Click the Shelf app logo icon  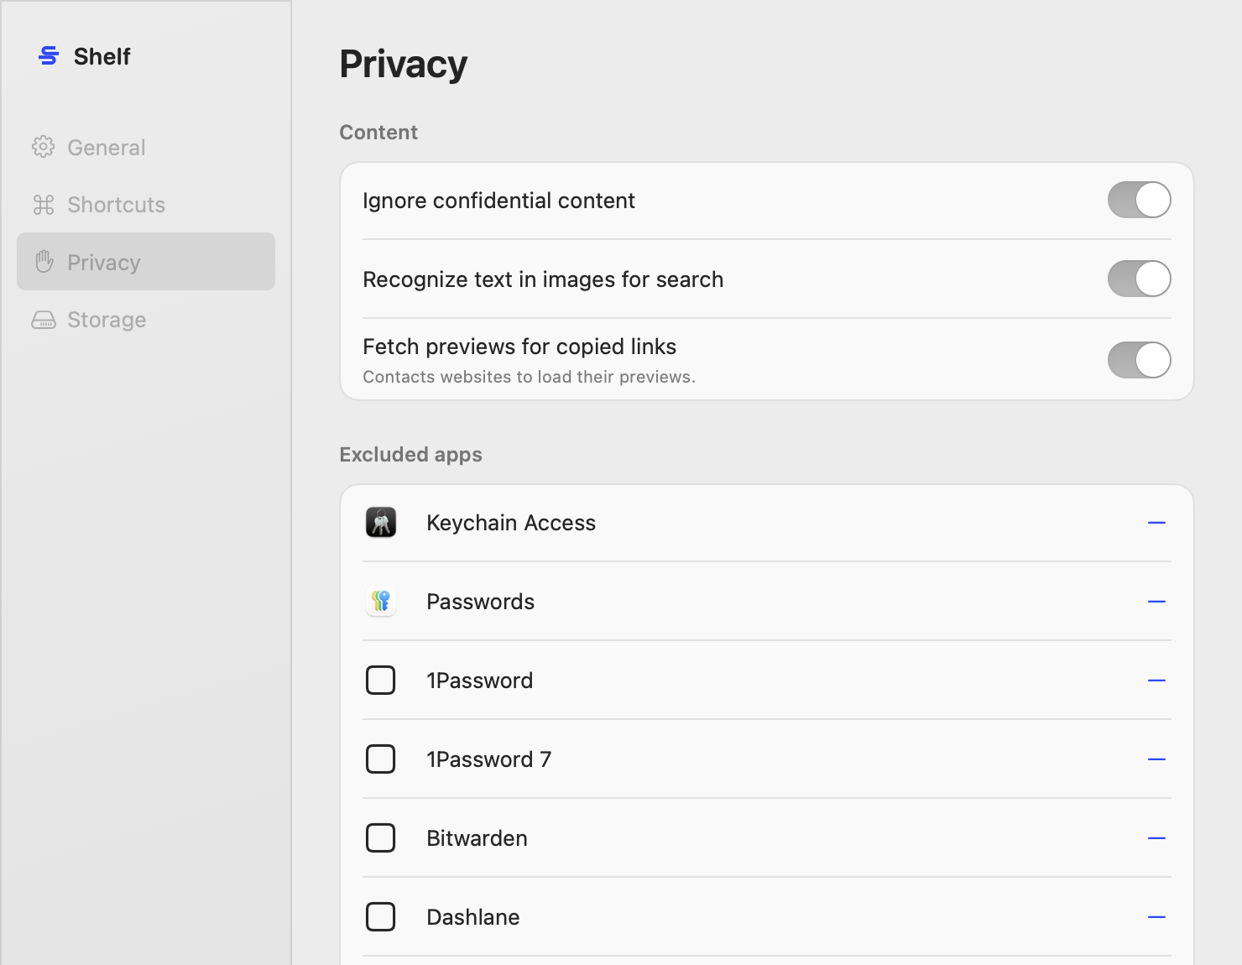click(49, 55)
